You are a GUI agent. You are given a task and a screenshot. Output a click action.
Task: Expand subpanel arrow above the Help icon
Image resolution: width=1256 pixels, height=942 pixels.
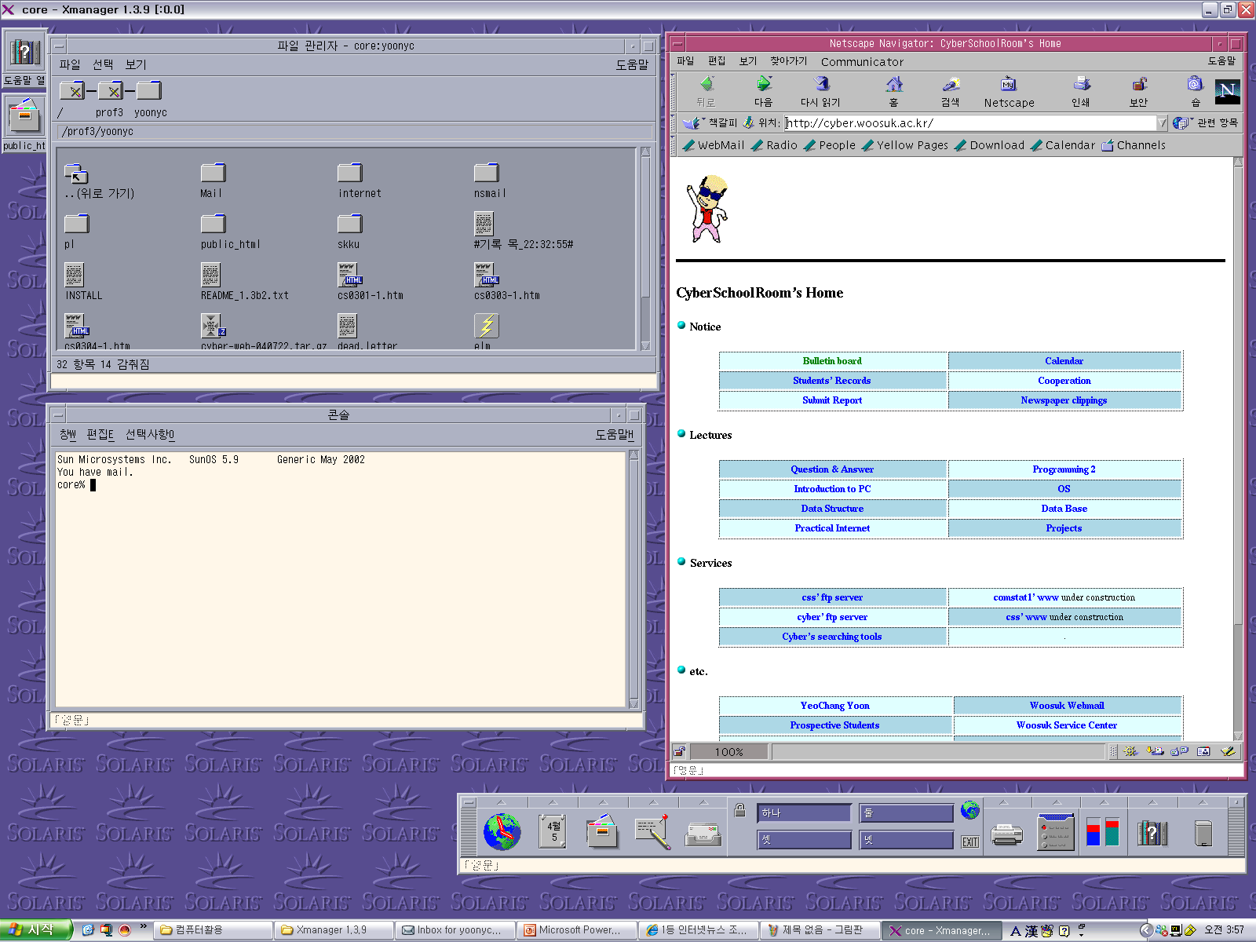[x=1152, y=802]
